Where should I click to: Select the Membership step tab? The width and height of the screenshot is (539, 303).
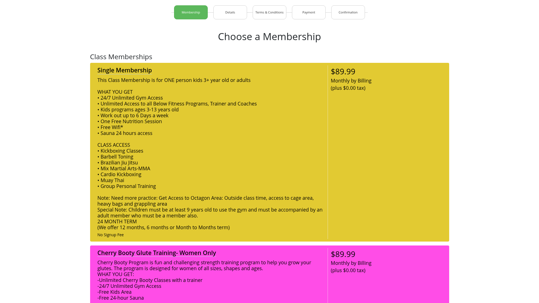coord(191,12)
